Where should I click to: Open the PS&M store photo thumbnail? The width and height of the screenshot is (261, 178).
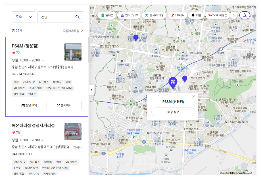73,52
